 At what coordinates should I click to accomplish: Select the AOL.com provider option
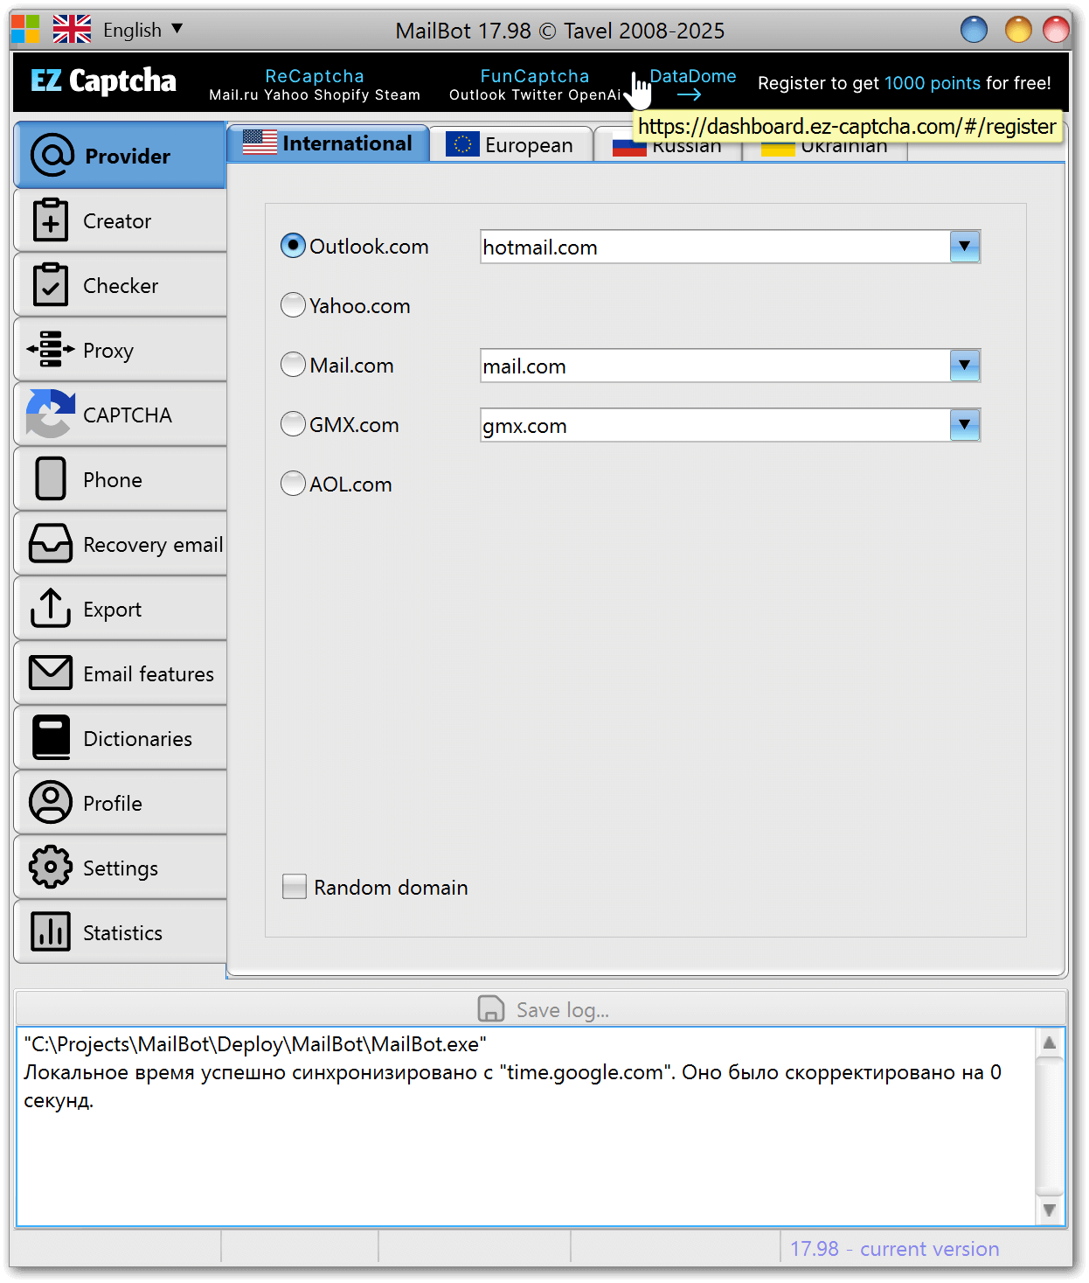point(293,484)
